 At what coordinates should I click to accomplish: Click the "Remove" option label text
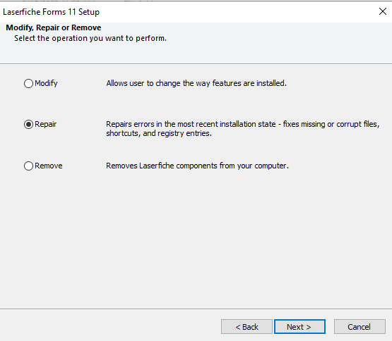(49, 166)
